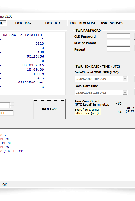Viewport: 135px width, 201px height.
Task: Open the TWR - RTE tab
Action: (52, 23)
